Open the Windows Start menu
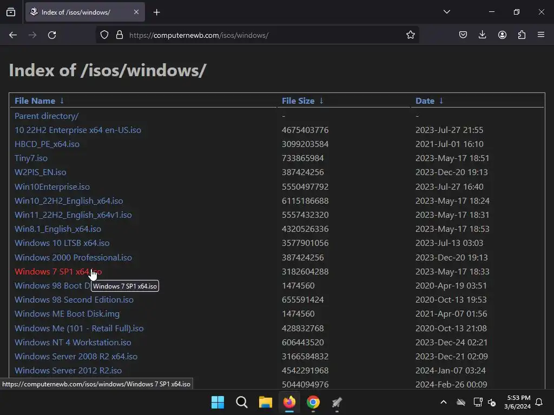The image size is (554, 415). coord(217,402)
